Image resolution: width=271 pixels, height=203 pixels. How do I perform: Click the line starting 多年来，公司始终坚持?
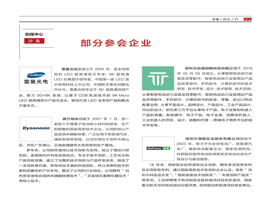(78, 150)
